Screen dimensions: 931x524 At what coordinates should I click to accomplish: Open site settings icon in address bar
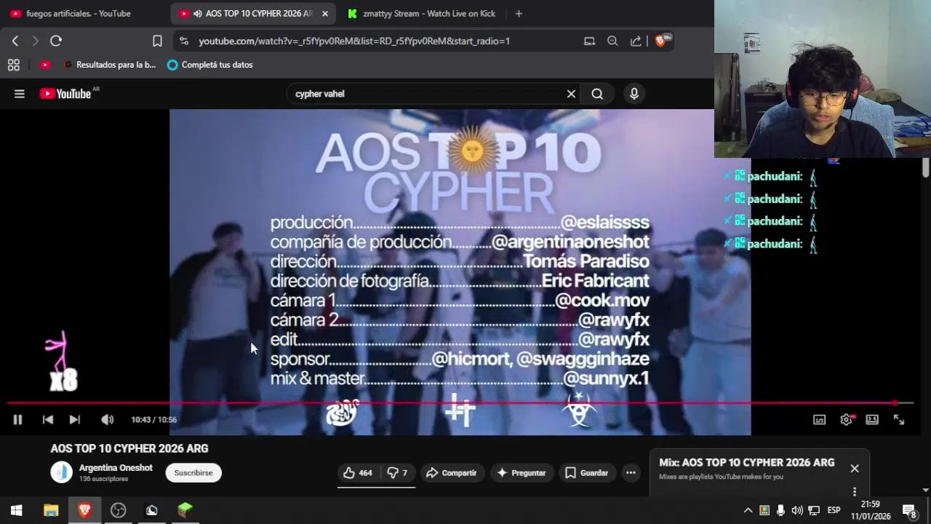(x=183, y=41)
